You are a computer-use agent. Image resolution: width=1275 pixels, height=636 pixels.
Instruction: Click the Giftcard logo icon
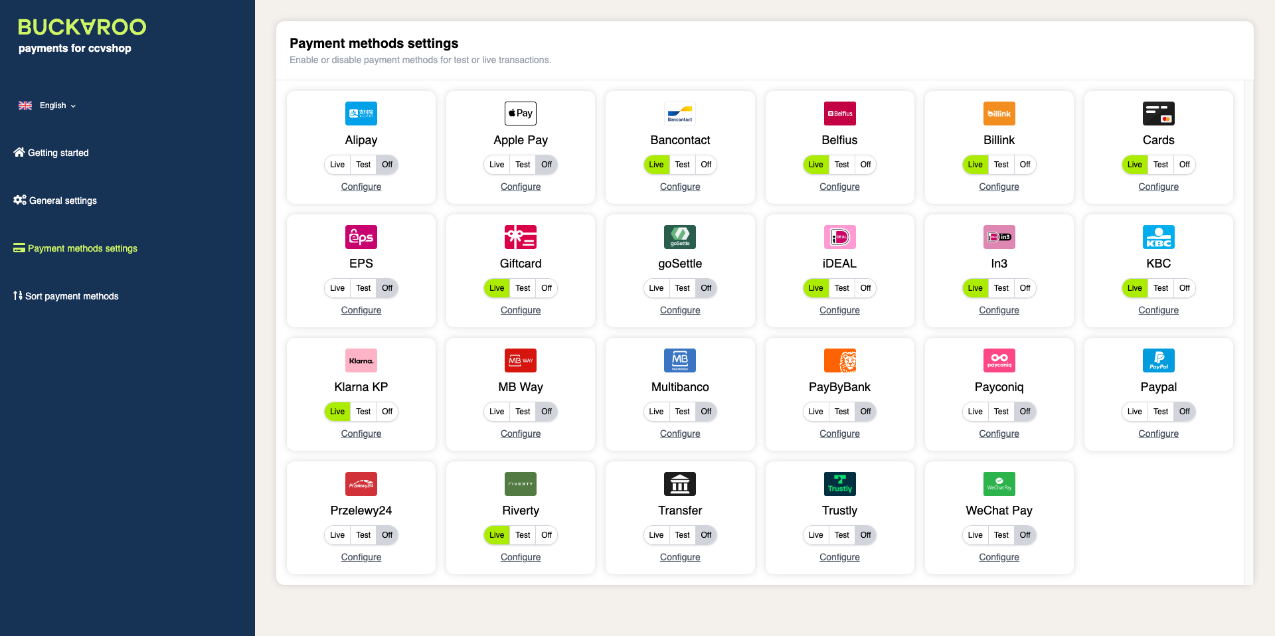[x=521, y=237]
